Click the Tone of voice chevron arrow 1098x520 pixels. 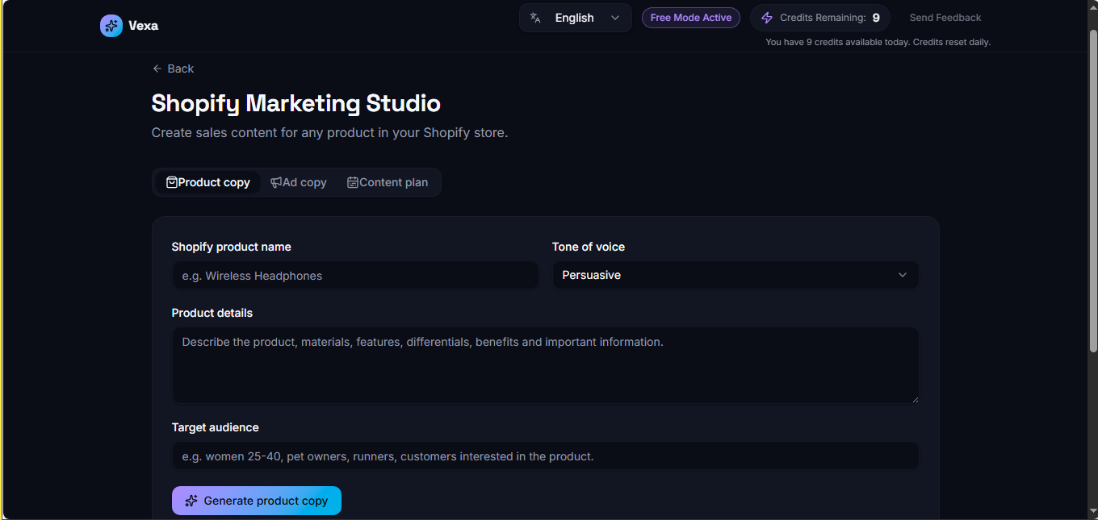[x=903, y=275]
